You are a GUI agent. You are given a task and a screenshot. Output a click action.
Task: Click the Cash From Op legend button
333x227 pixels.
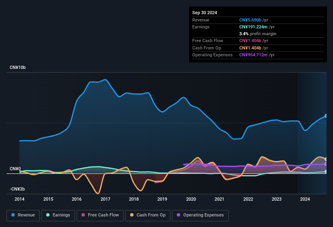148,215
